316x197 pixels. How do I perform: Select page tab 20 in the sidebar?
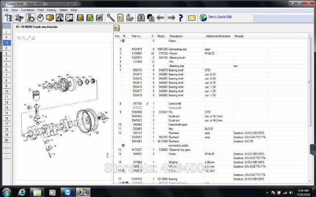(x=6, y=140)
